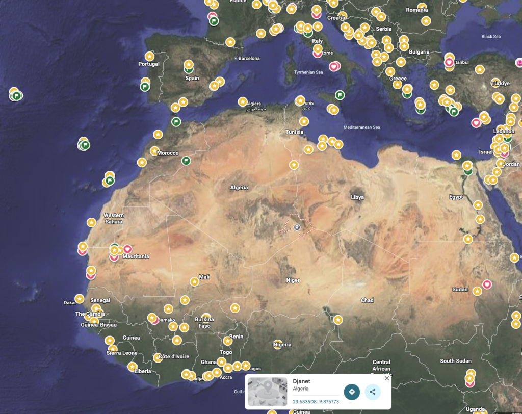Viewport: 522px width, 414px height.
Task: Click the Directions button on the Djanet card
Action: point(352,392)
